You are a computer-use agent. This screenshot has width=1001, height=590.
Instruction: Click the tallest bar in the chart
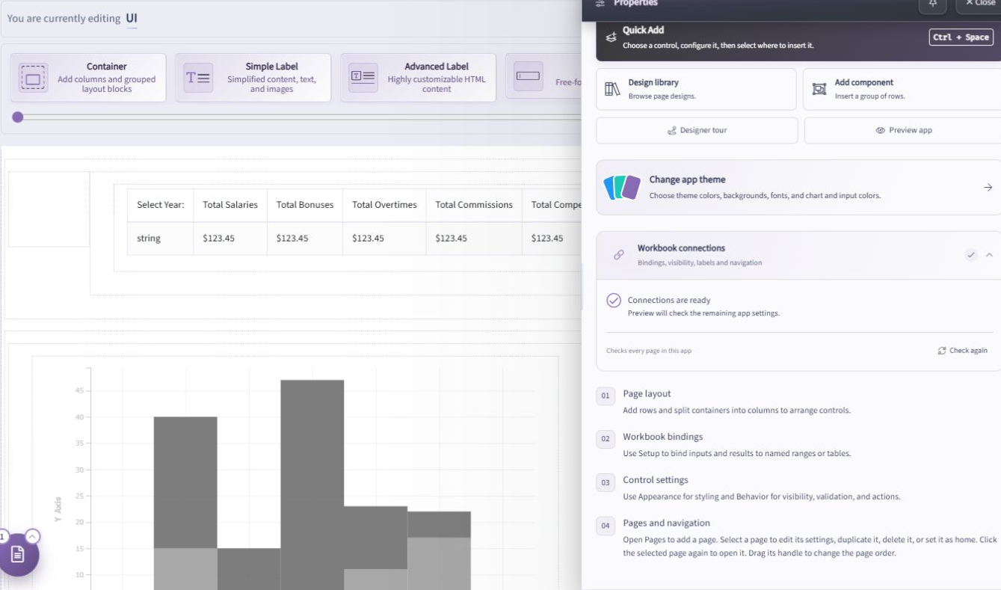[312, 485]
